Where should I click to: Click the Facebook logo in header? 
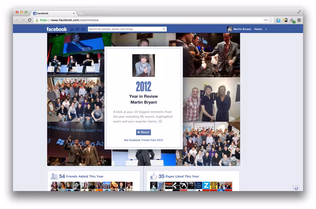point(57,29)
